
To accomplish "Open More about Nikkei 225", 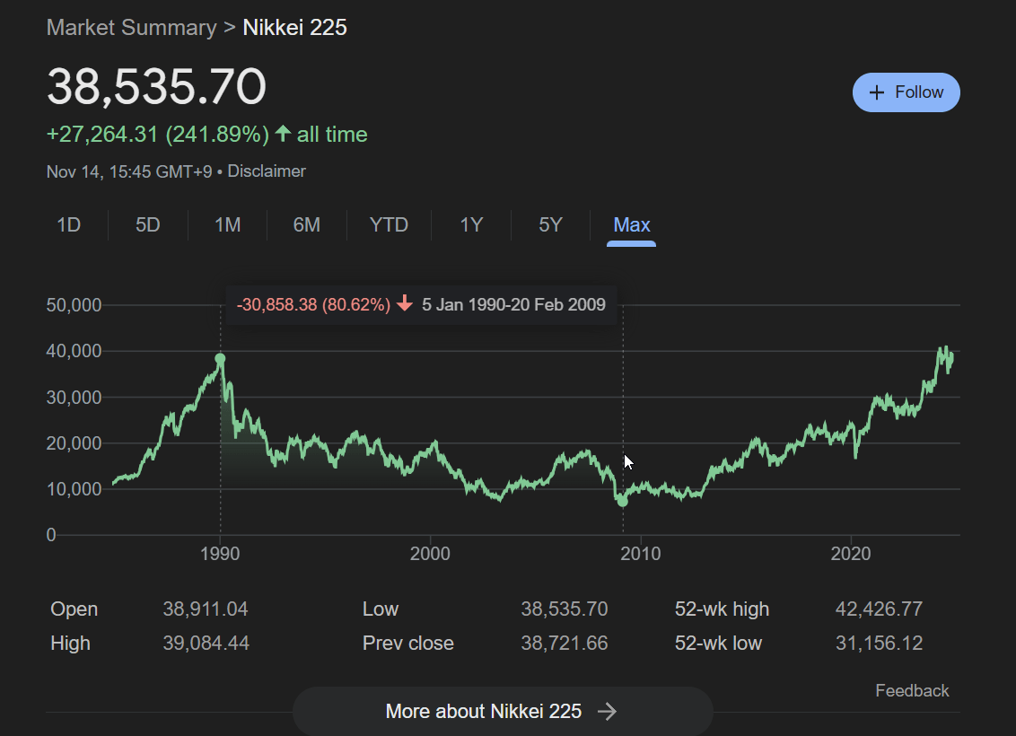I will [503, 711].
